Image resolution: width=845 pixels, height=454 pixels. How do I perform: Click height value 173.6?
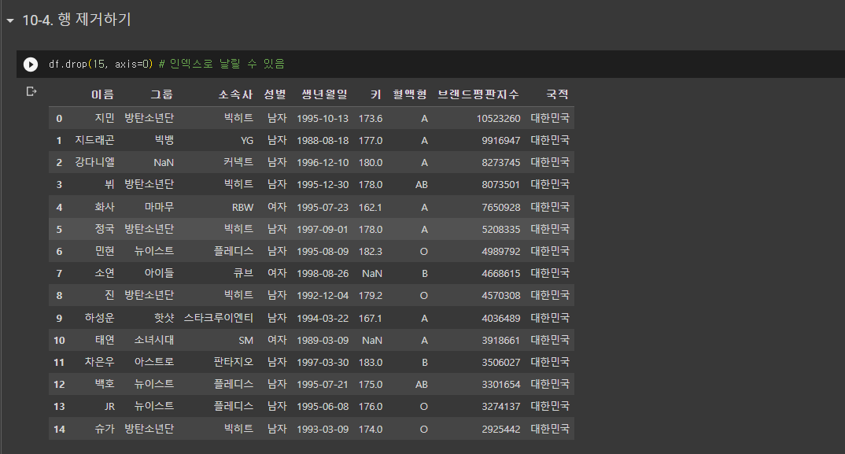[x=371, y=119]
